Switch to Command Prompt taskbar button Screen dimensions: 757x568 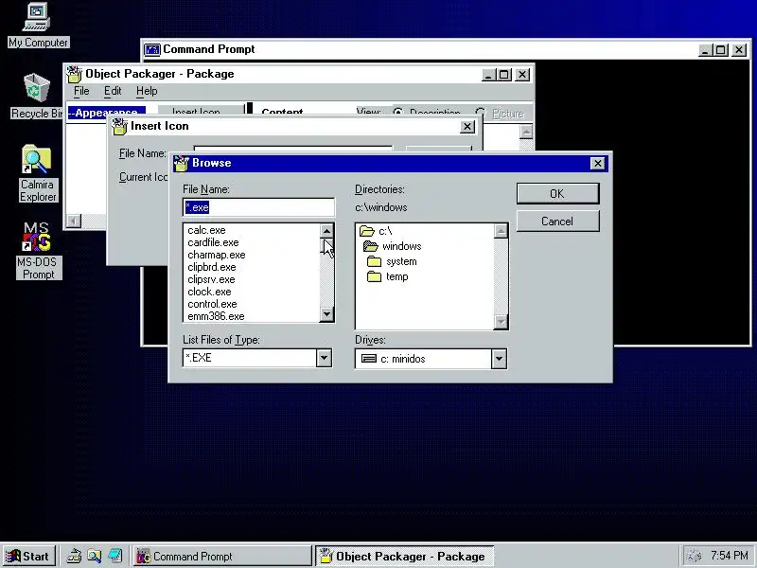click(222, 556)
